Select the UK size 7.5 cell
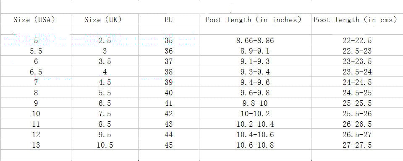The height and width of the screenshot is (161, 403). click(x=105, y=113)
